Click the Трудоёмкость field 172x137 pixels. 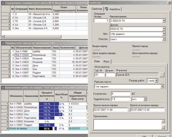[121, 99]
